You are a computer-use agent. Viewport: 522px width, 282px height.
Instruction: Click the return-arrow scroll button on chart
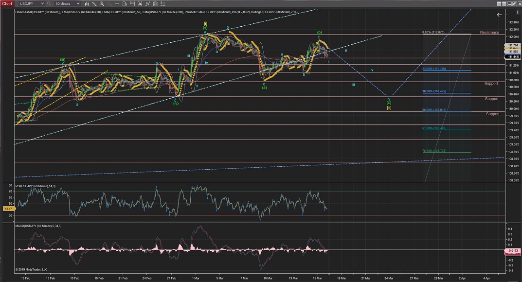coord(499,15)
